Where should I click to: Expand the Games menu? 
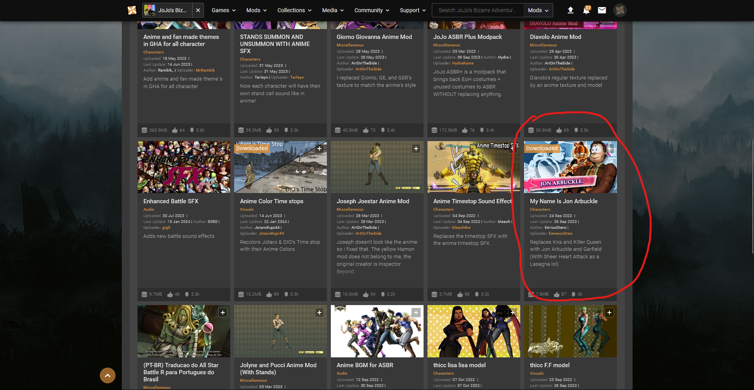tap(224, 10)
